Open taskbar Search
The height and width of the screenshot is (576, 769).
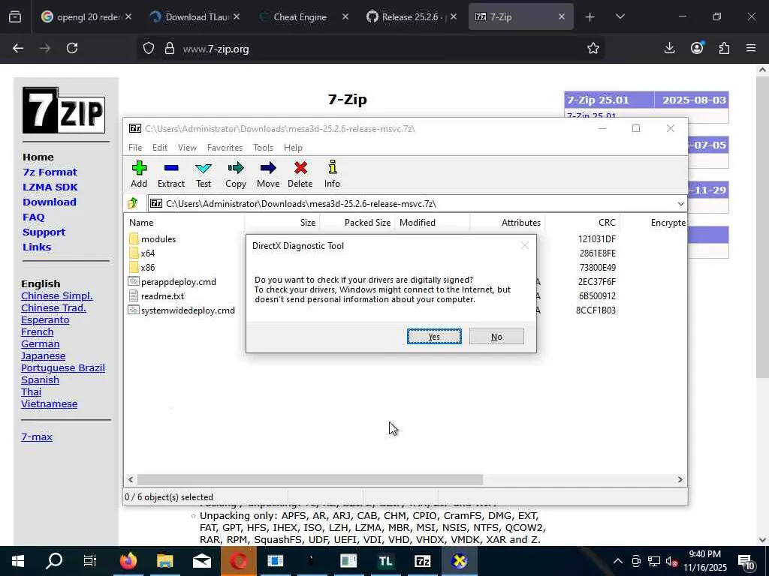click(54, 561)
